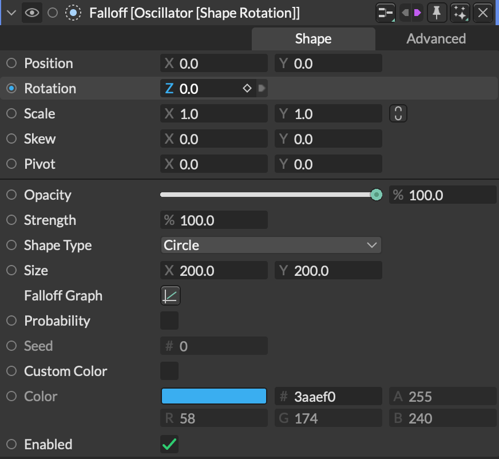
Task: Click the gray previous keyframe arrow
Action: click(x=405, y=13)
